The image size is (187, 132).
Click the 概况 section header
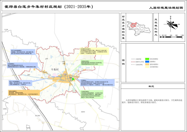click(x=151, y=86)
